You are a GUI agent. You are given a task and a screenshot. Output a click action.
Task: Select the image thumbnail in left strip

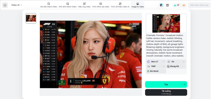(x=31, y=18)
